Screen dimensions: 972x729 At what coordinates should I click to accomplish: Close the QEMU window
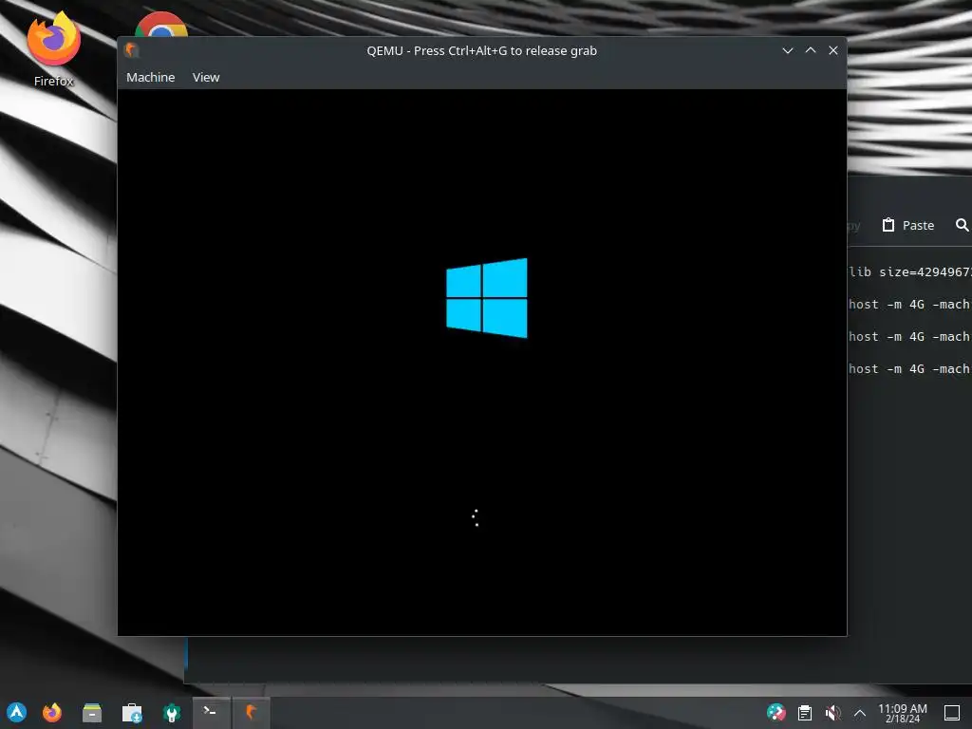coord(833,51)
